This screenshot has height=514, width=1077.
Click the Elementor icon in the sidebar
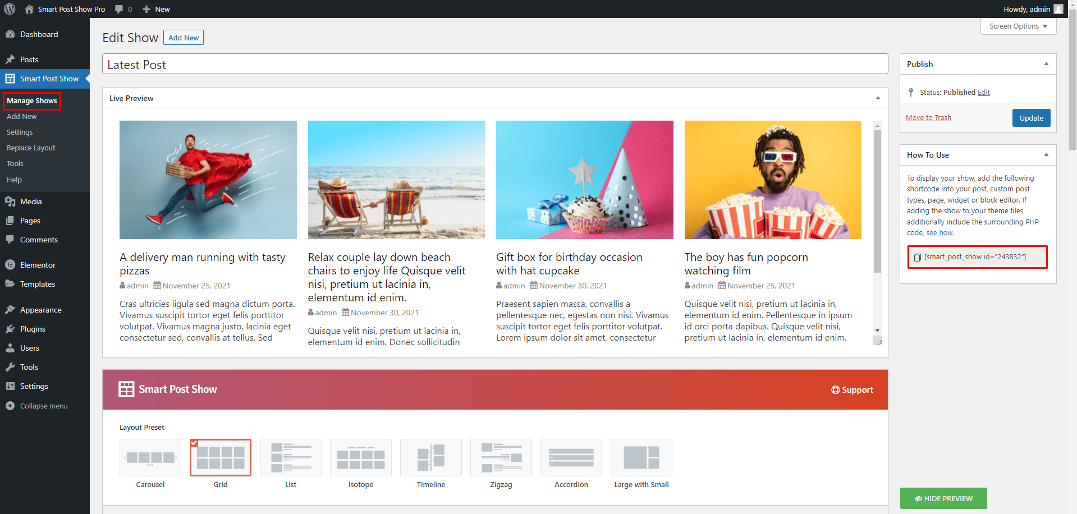coord(10,264)
